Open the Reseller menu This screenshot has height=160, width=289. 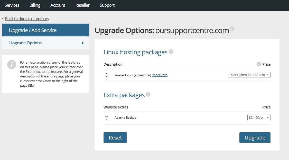coord(82,5)
